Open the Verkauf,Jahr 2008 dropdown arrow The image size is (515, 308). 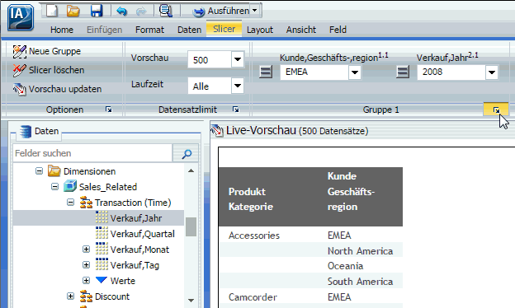(x=492, y=72)
